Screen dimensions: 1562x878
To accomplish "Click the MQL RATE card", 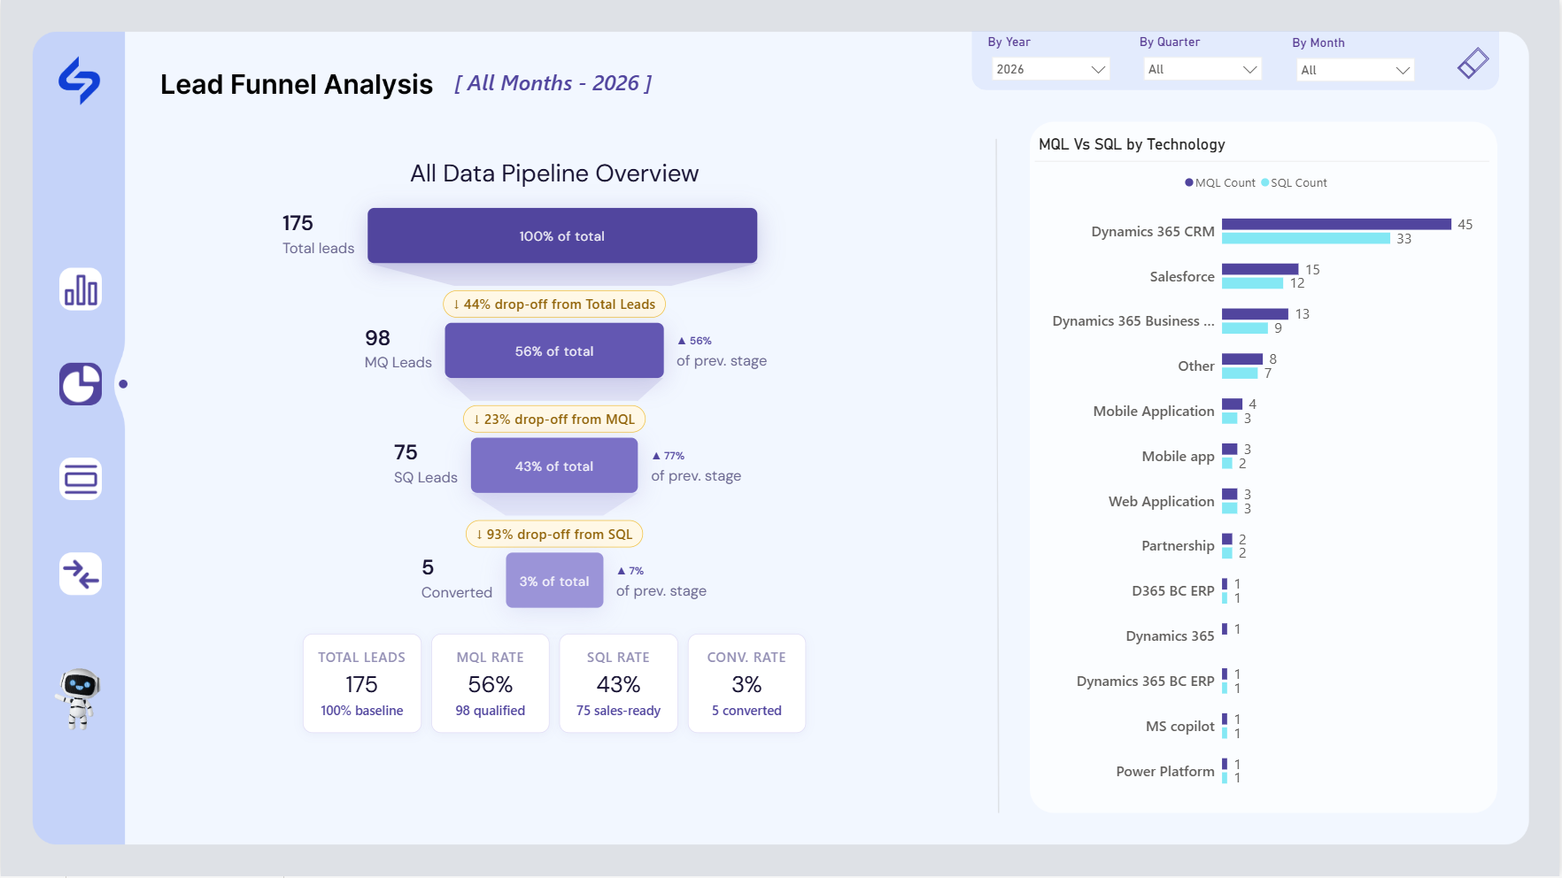I will click(x=490, y=683).
